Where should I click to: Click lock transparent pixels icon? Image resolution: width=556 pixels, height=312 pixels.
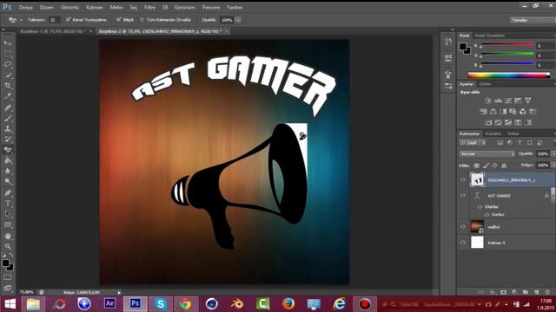477,166
